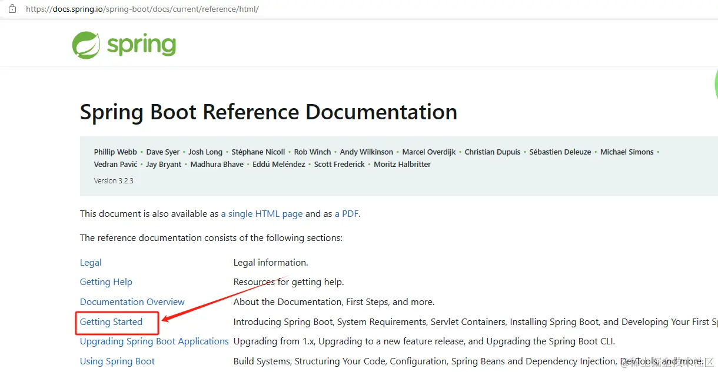Click author name Moritz Halbritter
Screen dimensions: 718x372
403,165
